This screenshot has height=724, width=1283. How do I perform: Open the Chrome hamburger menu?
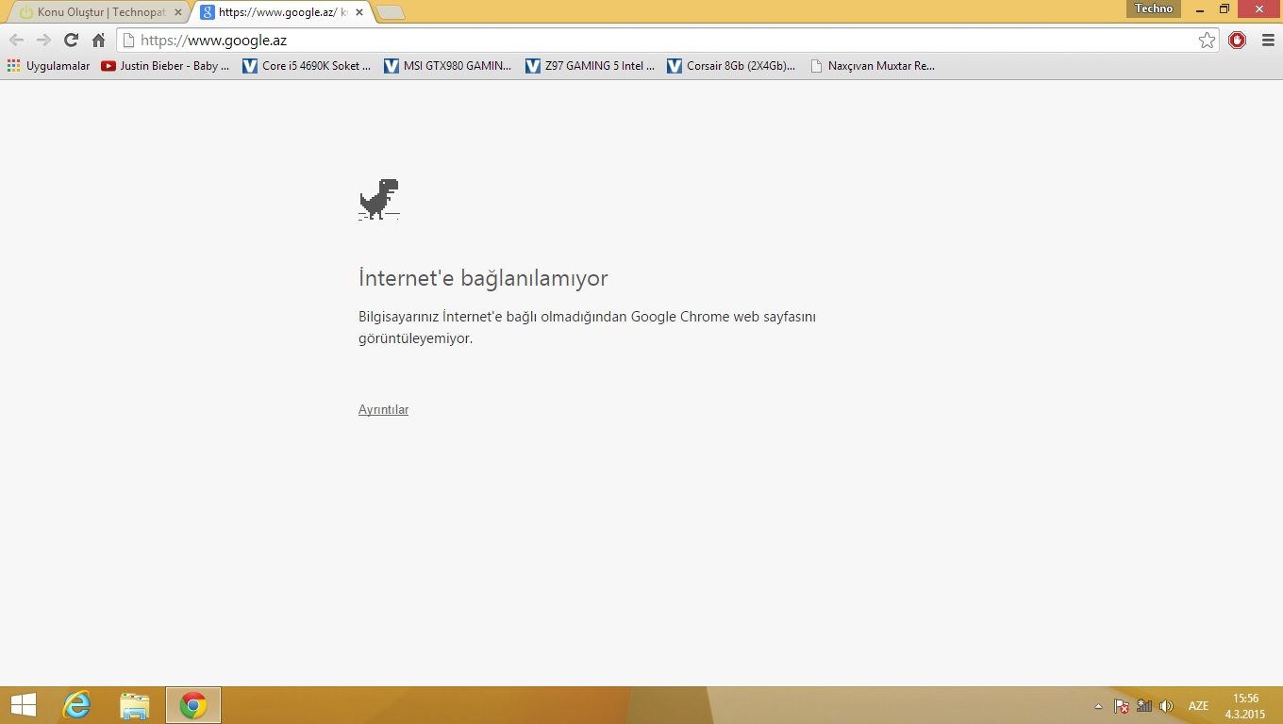pos(1268,41)
